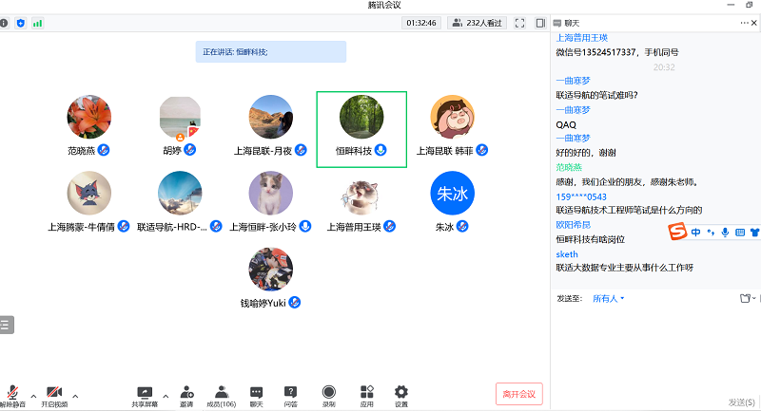Open the 应用 apps icon

coord(366,392)
